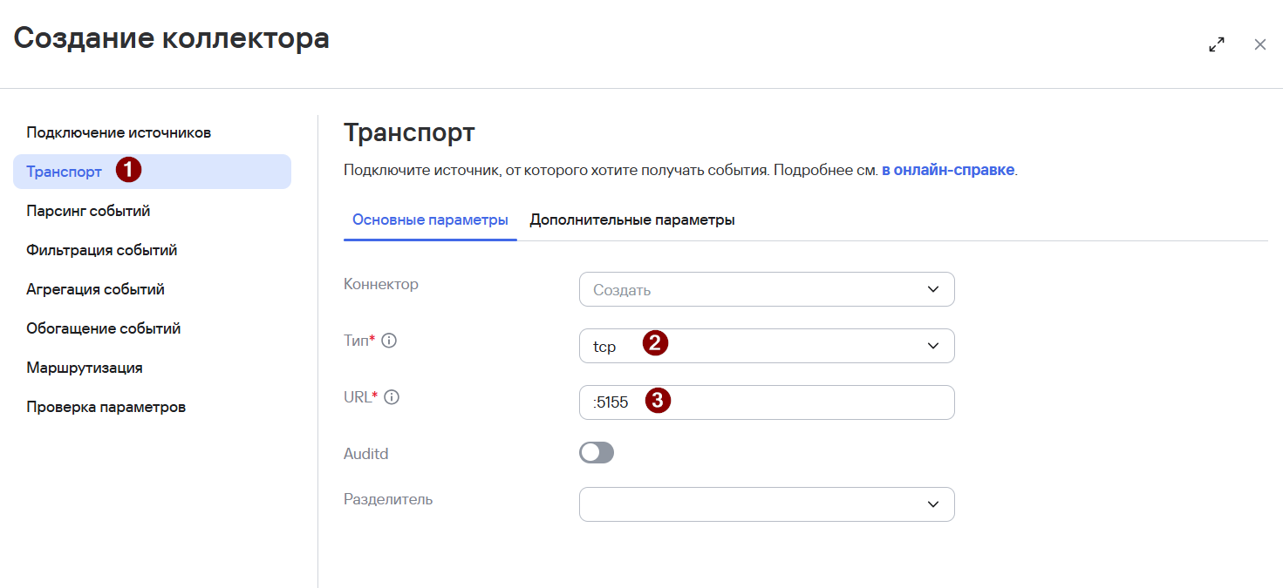
Task: Toggle the Auditd switch
Action: click(597, 453)
